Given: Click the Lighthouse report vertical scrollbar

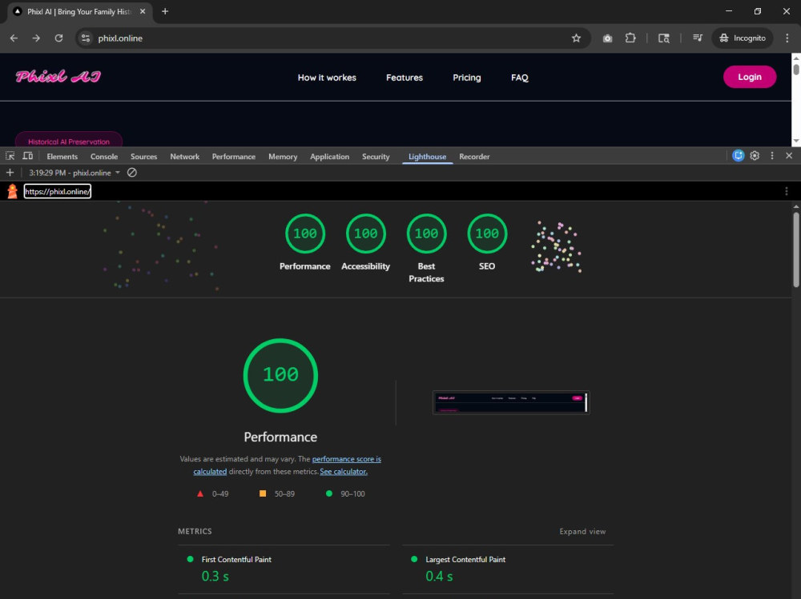Looking at the screenshot, I should point(796,250).
